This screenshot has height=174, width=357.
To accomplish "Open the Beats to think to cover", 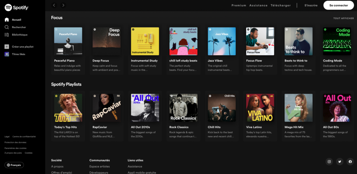I will coord(298,41).
